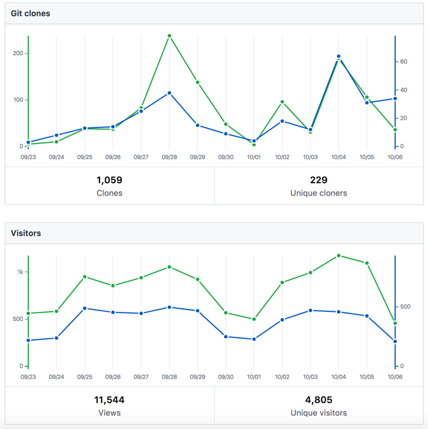Viewport: 428px width, 429px height.
Task: Click the blue unique visitors point on 09/25
Action: point(84,308)
